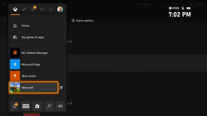Image resolution: width=207 pixels, height=116 pixels.
Task: Open Microsoft Edge from the guide
Action: (38, 64)
